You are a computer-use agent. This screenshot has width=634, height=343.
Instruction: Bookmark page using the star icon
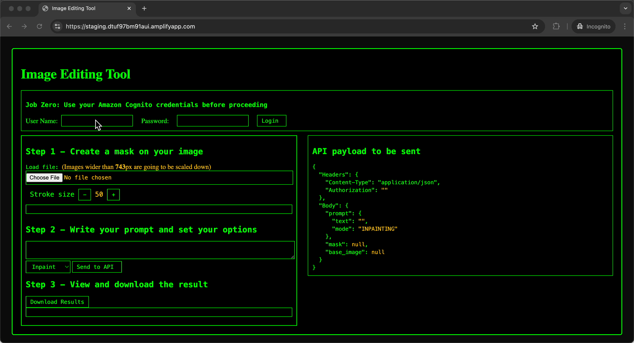535,26
